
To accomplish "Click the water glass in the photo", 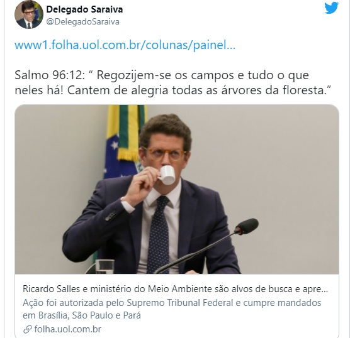I will coord(104,266).
